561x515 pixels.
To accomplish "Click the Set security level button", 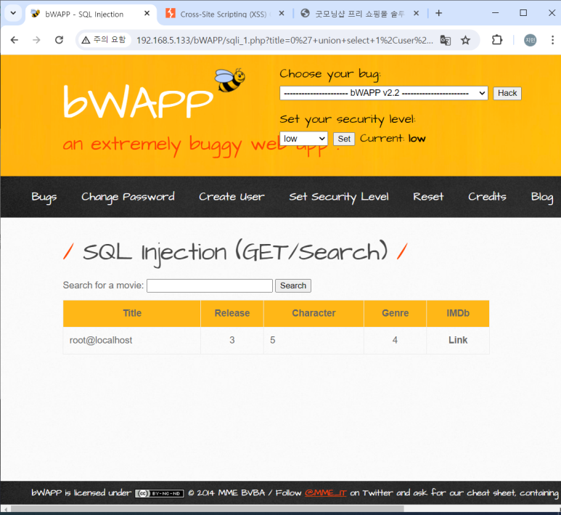I will (344, 139).
